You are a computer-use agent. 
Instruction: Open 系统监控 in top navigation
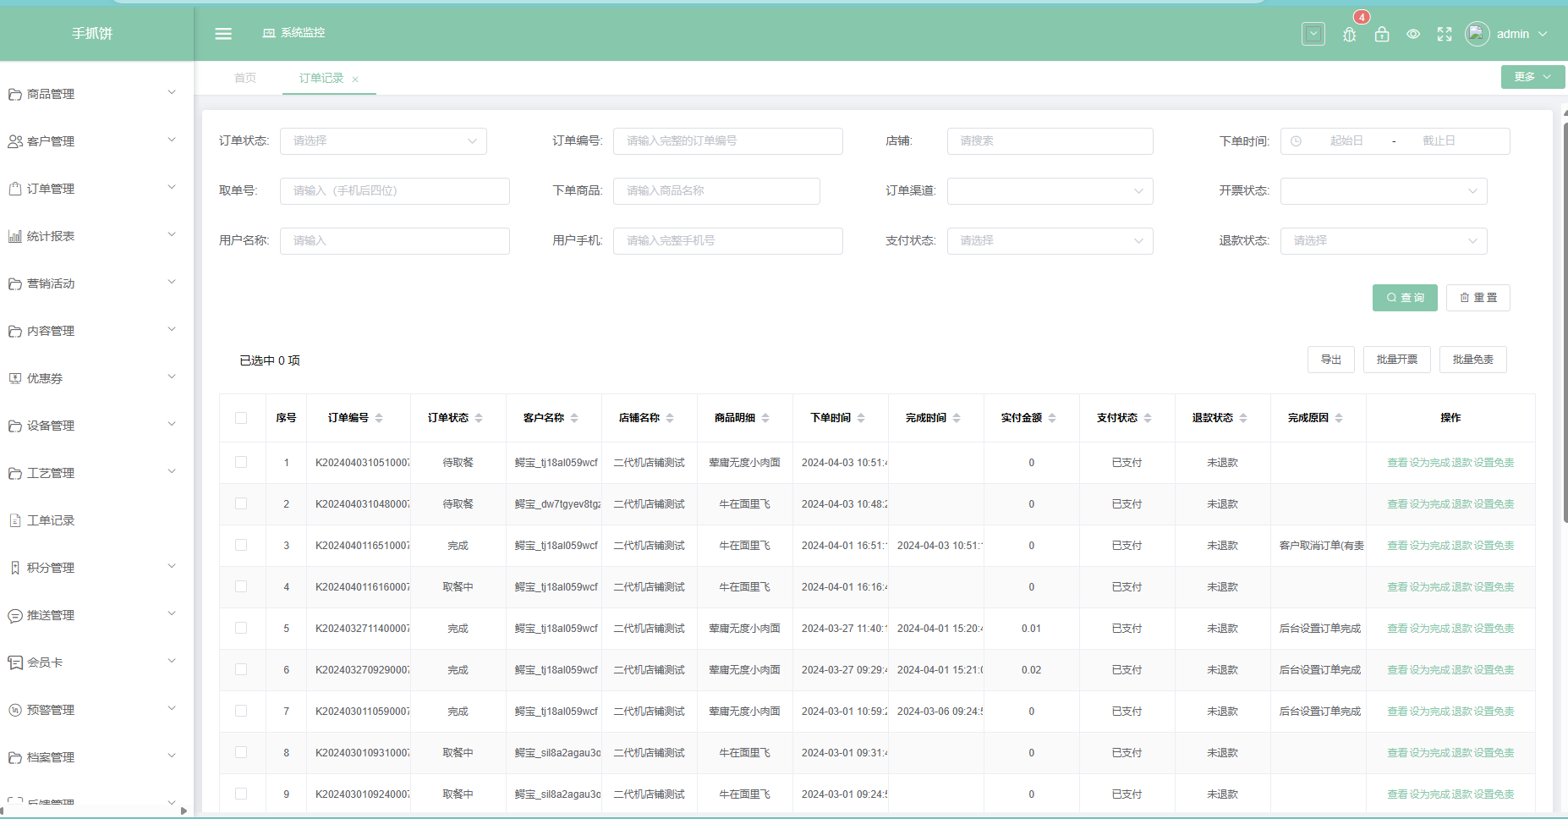pyautogui.click(x=293, y=33)
